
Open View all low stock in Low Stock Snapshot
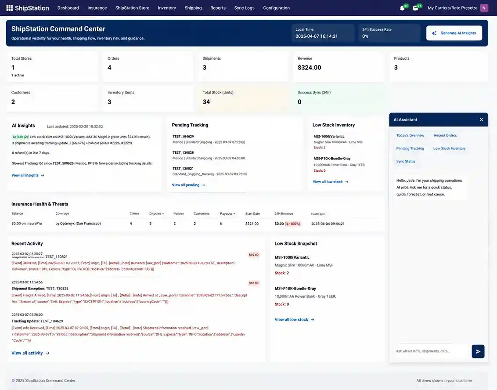click(x=291, y=320)
